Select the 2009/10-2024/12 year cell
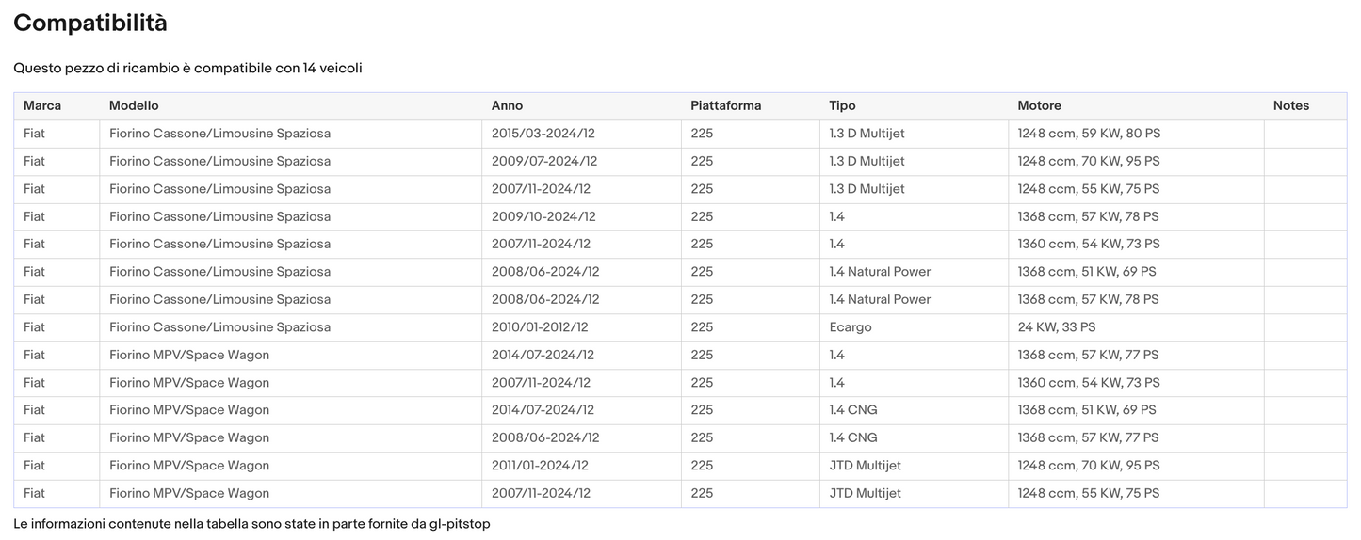This screenshot has height=540, width=1361. pyautogui.click(x=544, y=216)
